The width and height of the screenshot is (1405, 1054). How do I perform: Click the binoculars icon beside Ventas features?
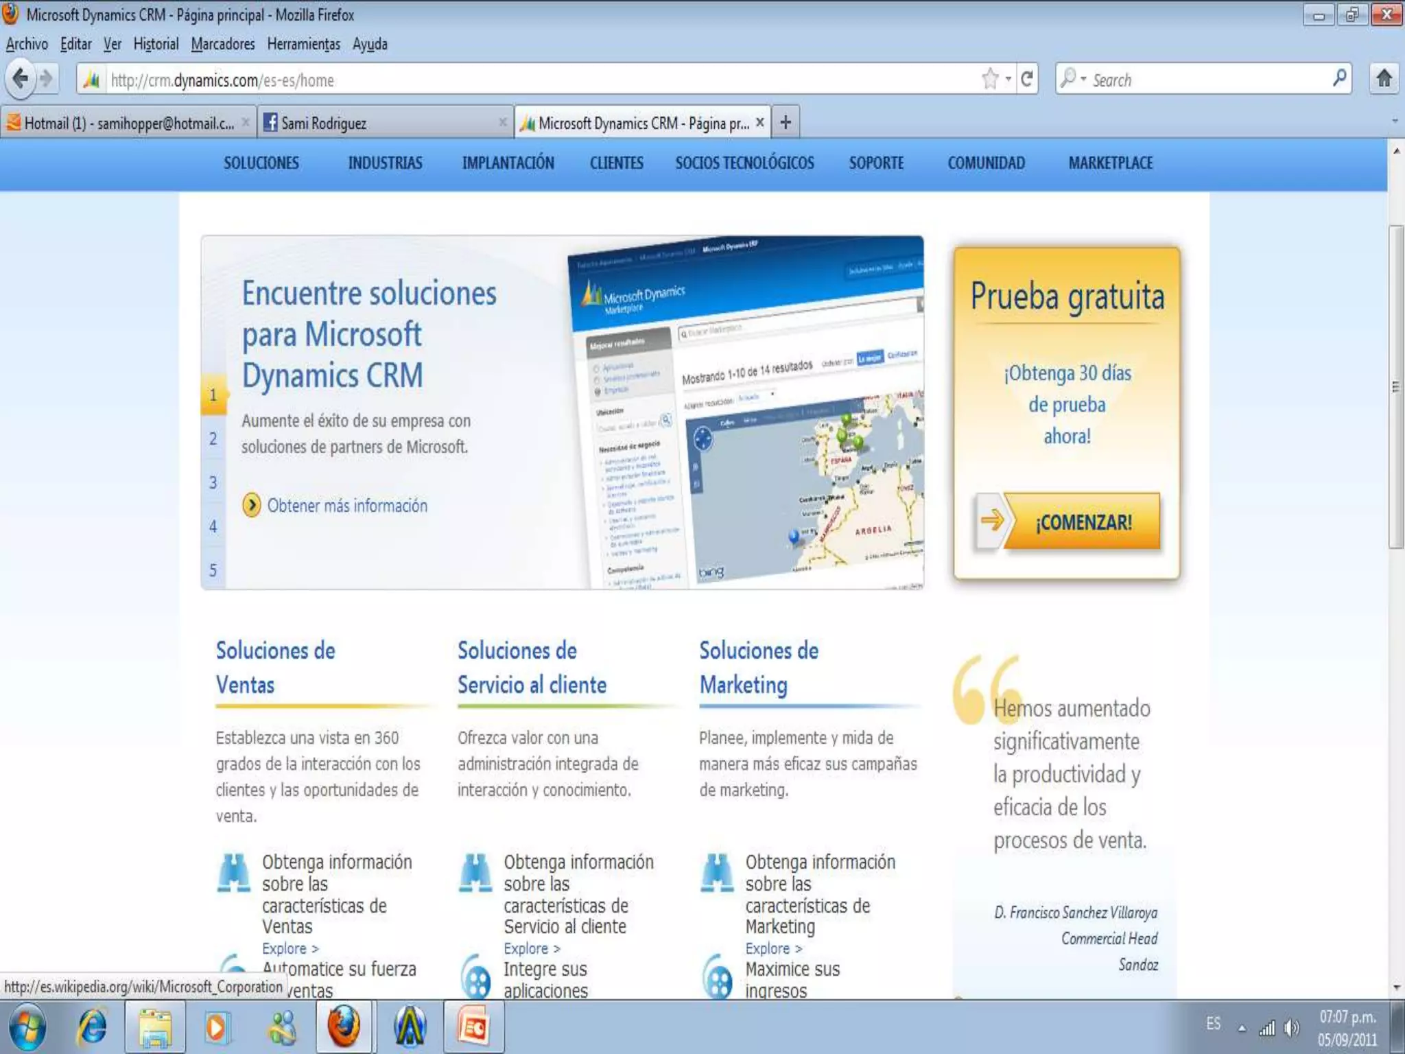[x=234, y=873]
